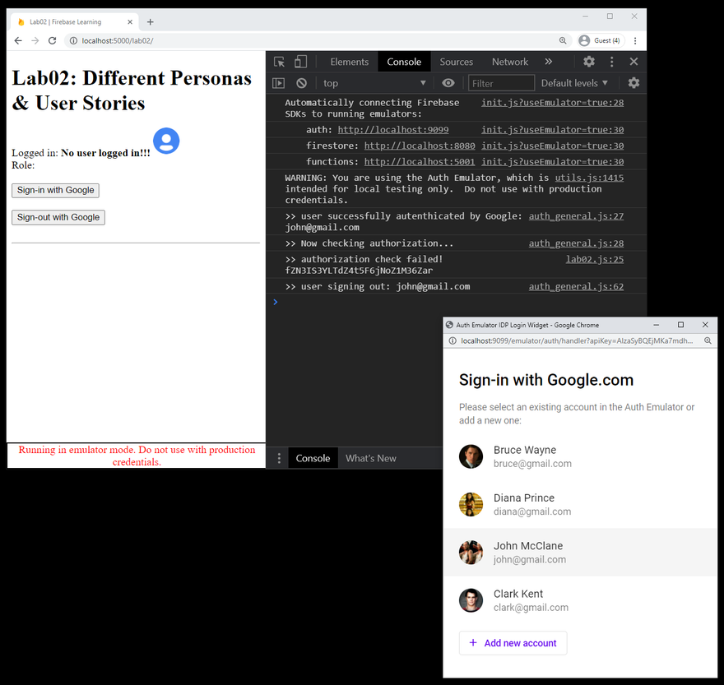Open the Default levels dropdown
Image resolution: width=724 pixels, height=685 pixels.
click(574, 83)
